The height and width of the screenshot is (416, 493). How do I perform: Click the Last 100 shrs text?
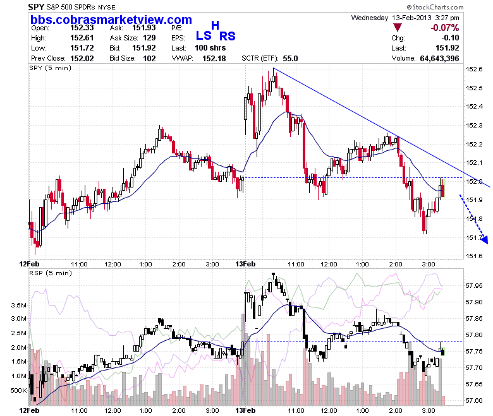(210, 48)
